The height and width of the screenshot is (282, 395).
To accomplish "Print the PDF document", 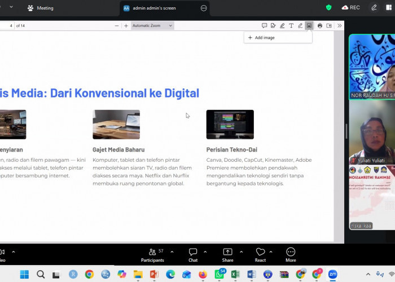I will pos(320,25).
